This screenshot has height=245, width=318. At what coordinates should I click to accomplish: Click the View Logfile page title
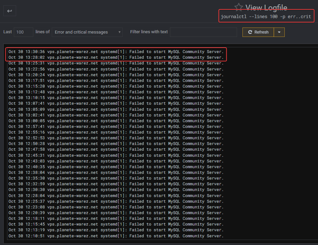point(266,7)
